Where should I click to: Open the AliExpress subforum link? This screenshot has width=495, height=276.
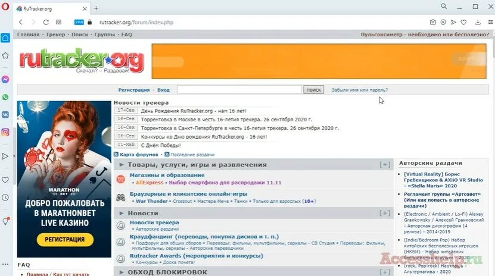(150, 183)
